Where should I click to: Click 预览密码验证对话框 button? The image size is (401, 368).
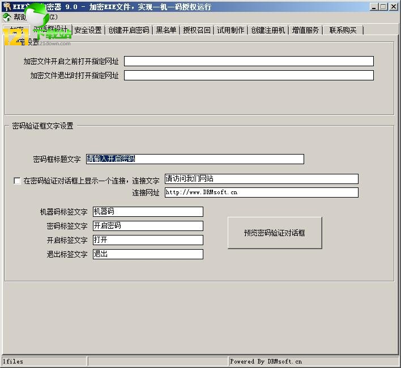click(275, 233)
